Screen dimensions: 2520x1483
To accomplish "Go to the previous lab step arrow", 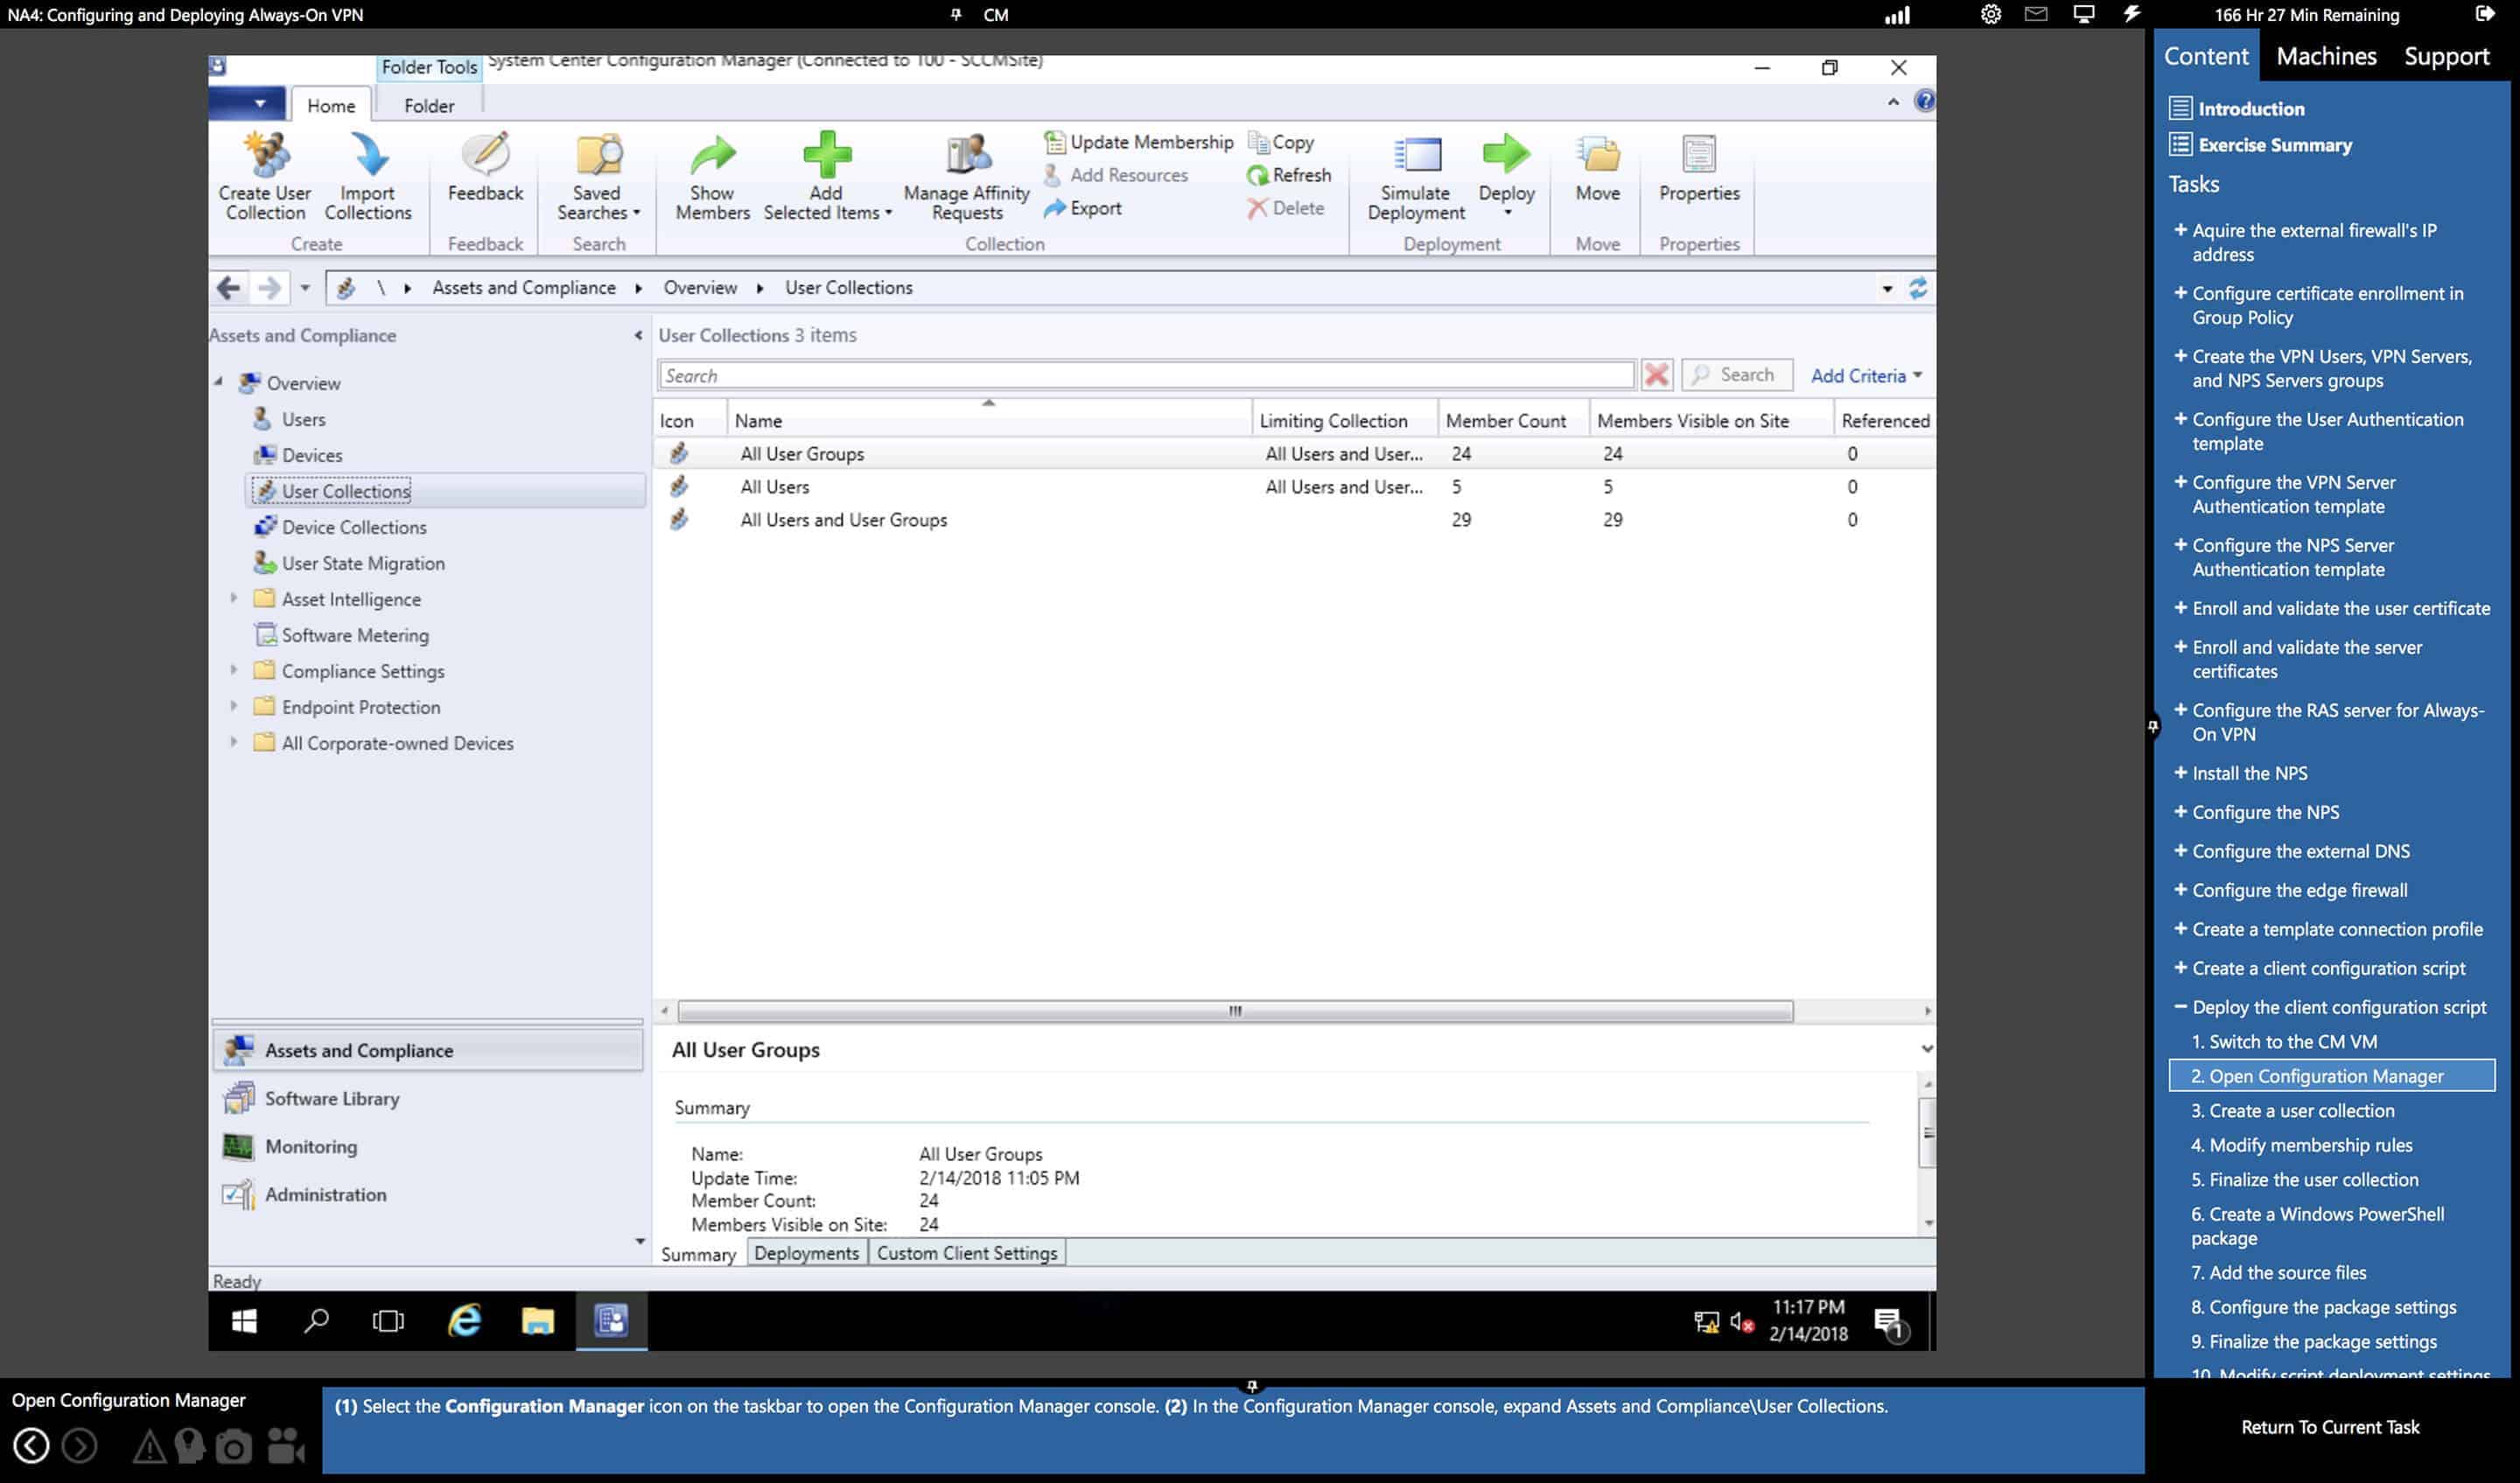I will pyautogui.click(x=31, y=1446).
